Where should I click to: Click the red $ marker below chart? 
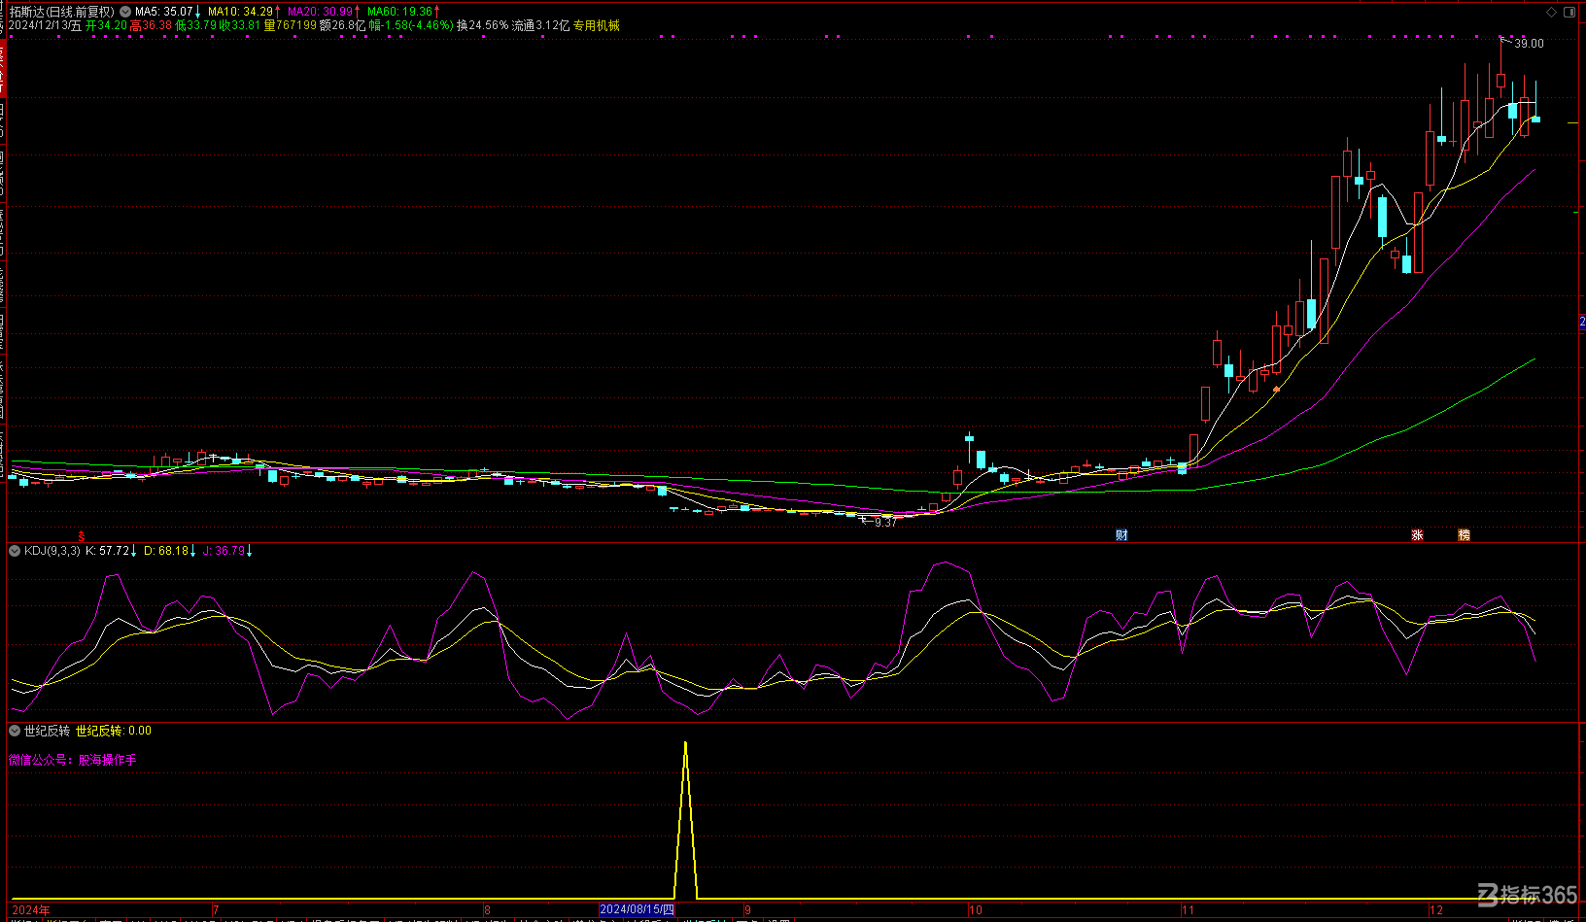pyautogui.click(x=82, y=536)
